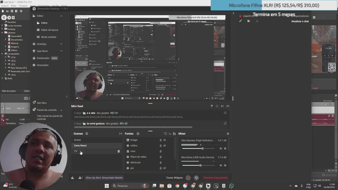The image size is (338, 190).
Task: Collapse the Editor sidebar section
Action: click(61, 16)
